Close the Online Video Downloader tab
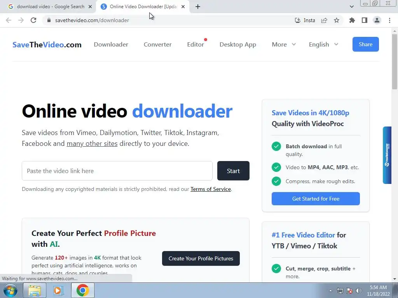 183,7
